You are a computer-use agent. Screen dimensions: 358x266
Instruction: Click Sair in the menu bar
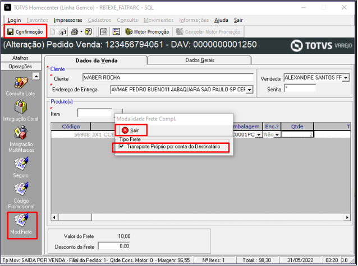pyautogui.click(x=238, y=20)
